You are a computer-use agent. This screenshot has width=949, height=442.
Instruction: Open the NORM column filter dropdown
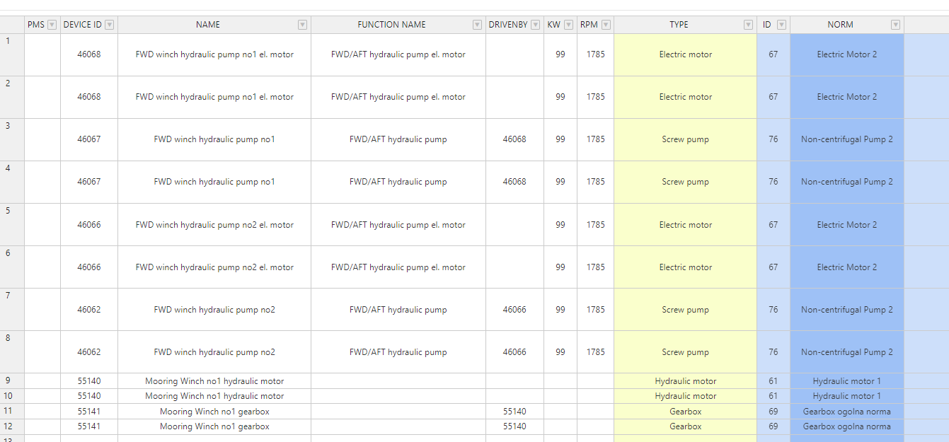point(895,25)
